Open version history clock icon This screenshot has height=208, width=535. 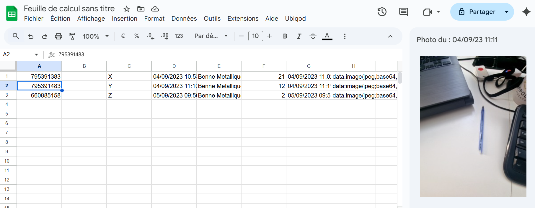click(x=382, y=12)
